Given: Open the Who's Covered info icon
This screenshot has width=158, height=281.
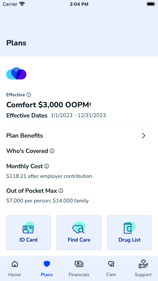Looking at the screenshot, I should pos(52,151).
